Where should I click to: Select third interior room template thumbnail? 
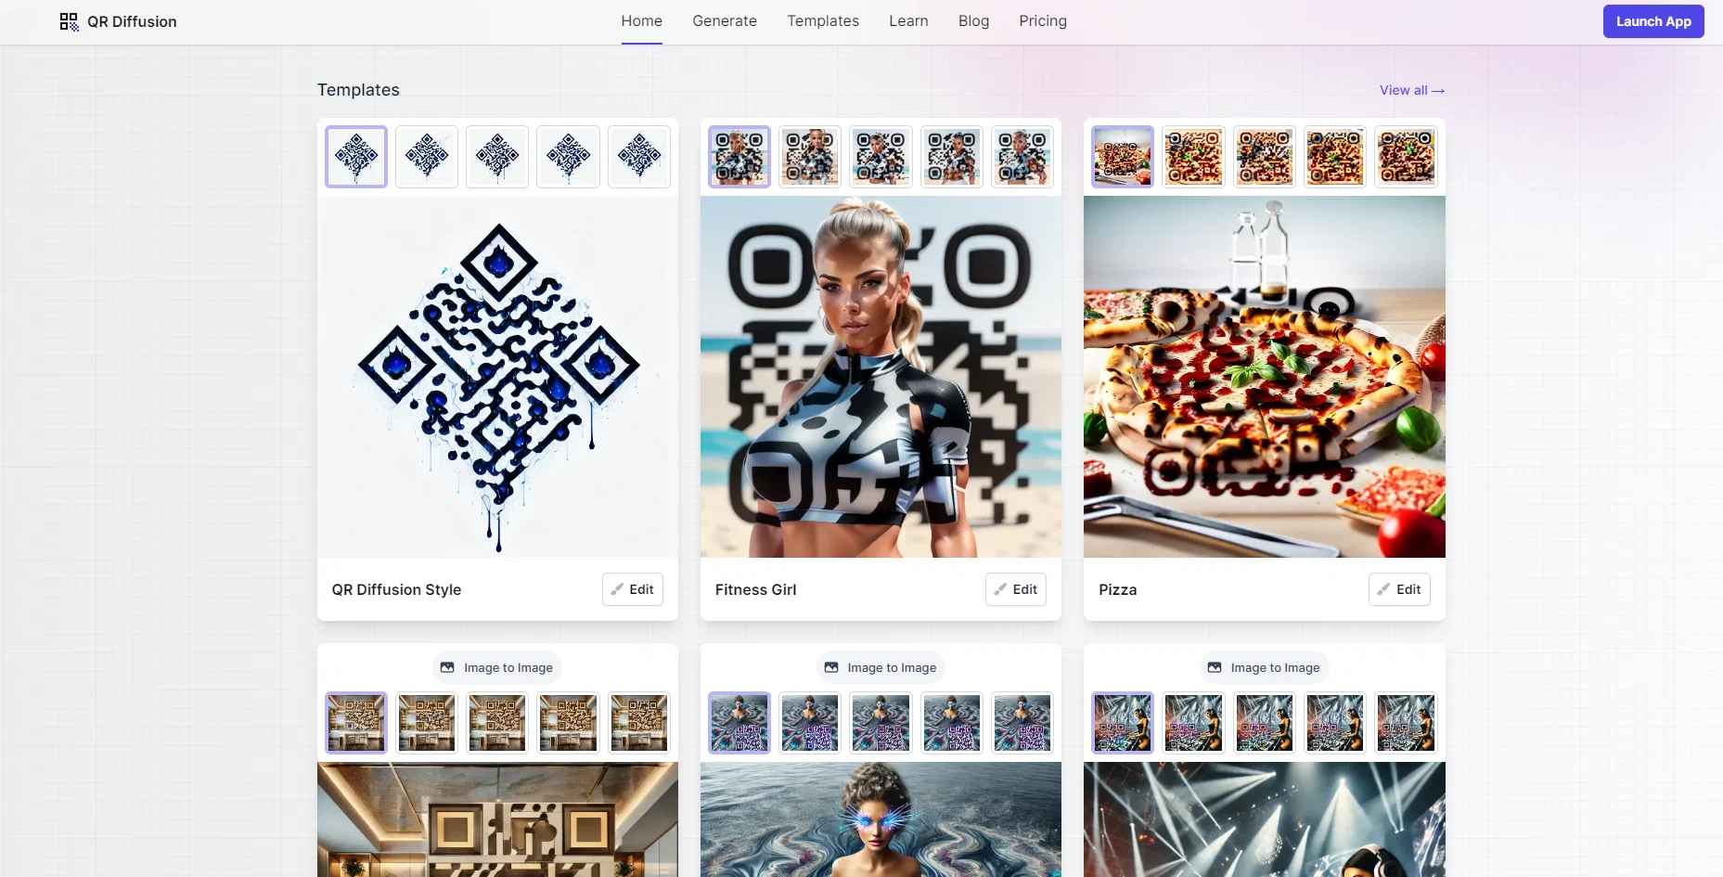coord(497,723)
